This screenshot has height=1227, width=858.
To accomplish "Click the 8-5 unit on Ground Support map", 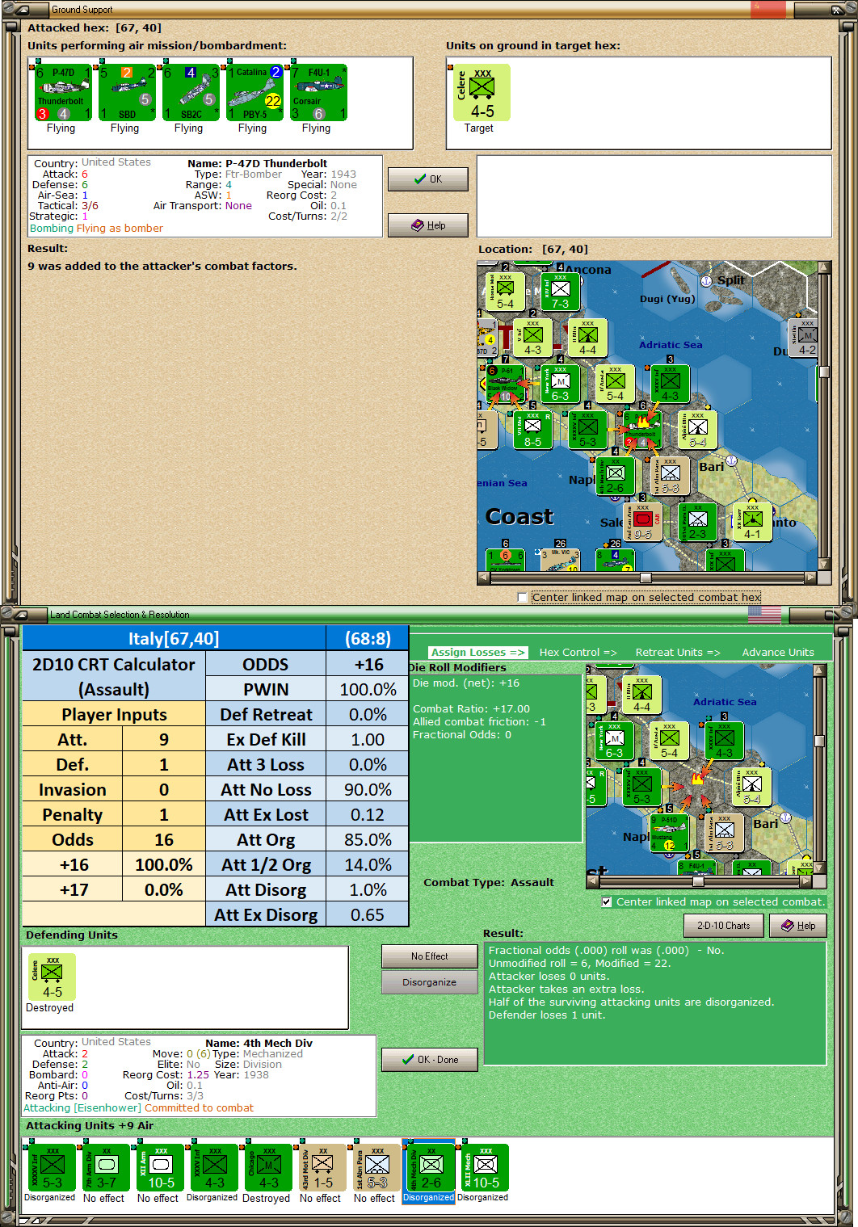I will [532, 430].
